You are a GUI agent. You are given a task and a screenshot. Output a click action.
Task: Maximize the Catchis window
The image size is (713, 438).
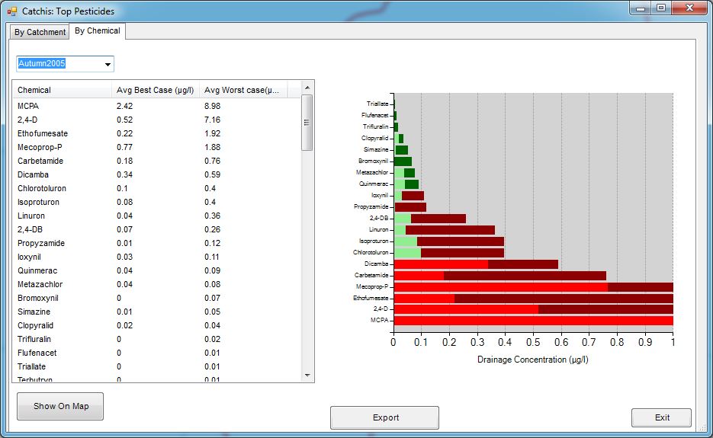[660, 8]
